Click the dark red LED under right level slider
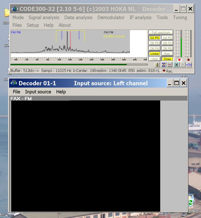 [x=188, y=60]
